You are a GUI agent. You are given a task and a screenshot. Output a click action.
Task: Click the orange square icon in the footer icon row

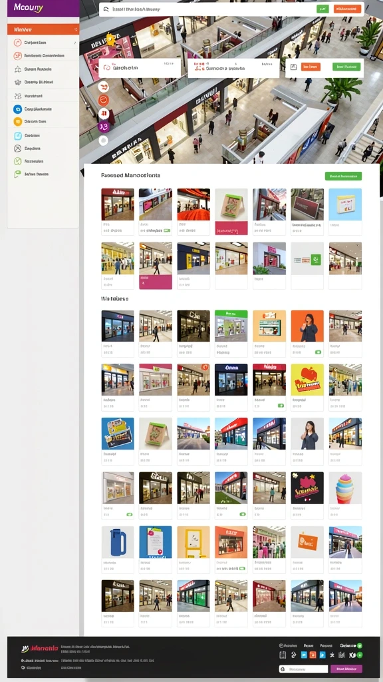[313, 655]
